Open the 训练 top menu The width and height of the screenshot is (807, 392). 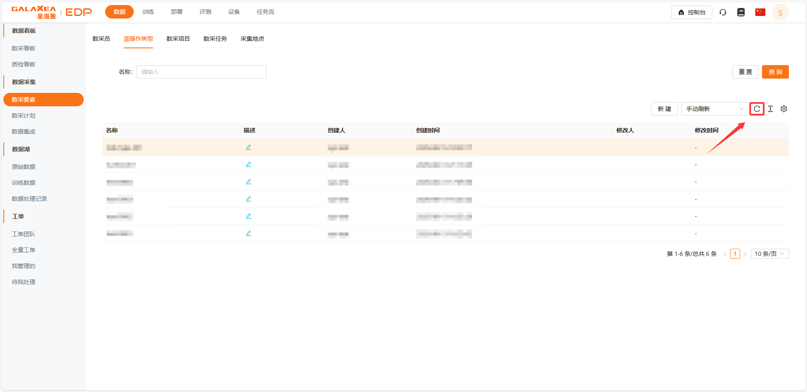point(148,12)
